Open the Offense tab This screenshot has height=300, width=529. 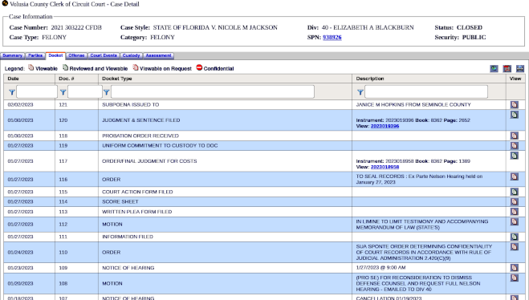[76, 55]
